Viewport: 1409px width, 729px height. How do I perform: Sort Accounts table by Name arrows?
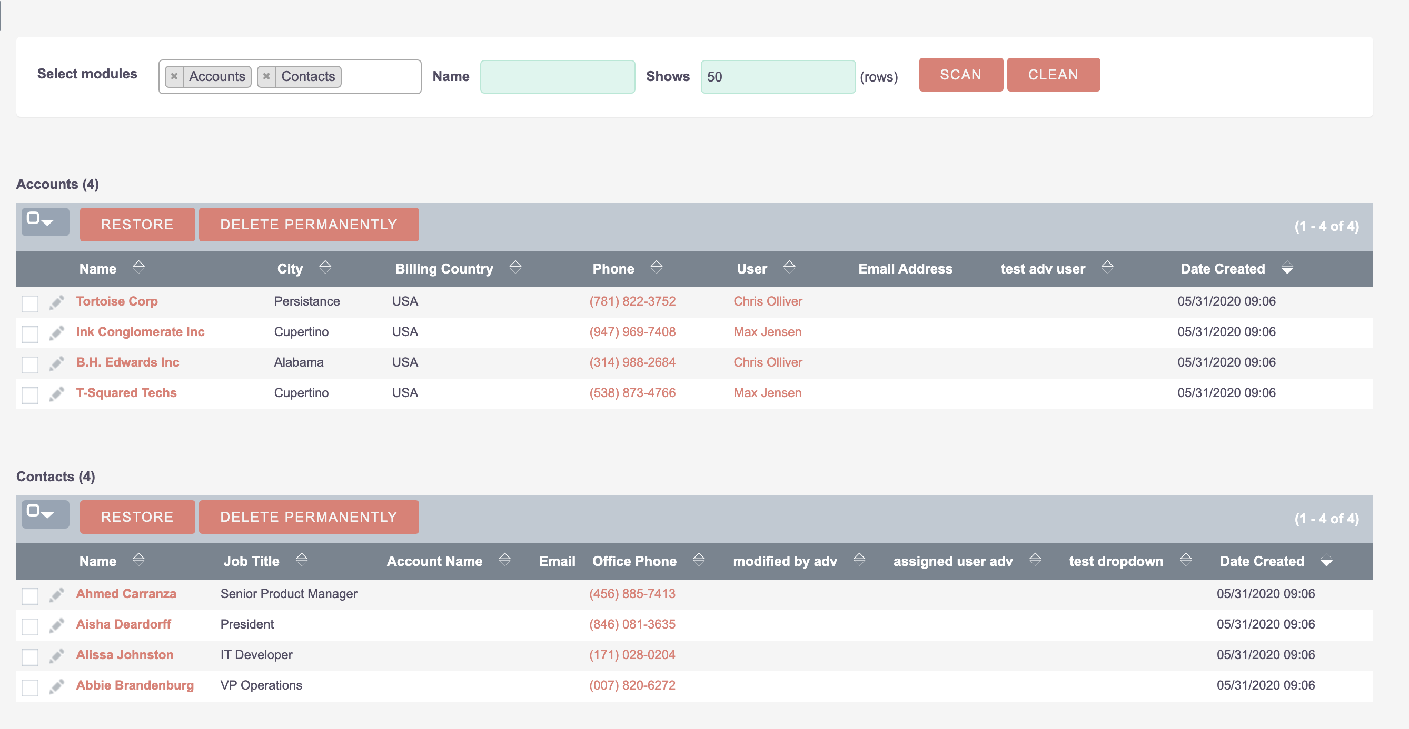point(138,267)
